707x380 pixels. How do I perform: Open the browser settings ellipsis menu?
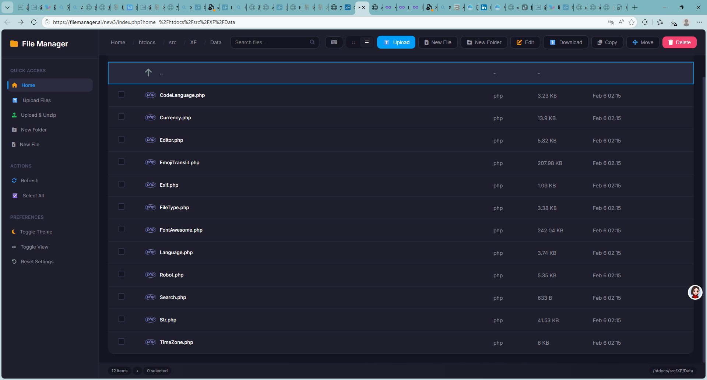click(699, 22)
